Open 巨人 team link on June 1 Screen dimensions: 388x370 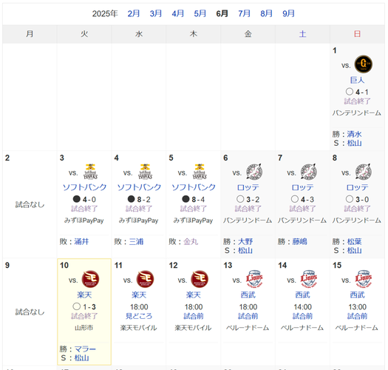(357, 80)
